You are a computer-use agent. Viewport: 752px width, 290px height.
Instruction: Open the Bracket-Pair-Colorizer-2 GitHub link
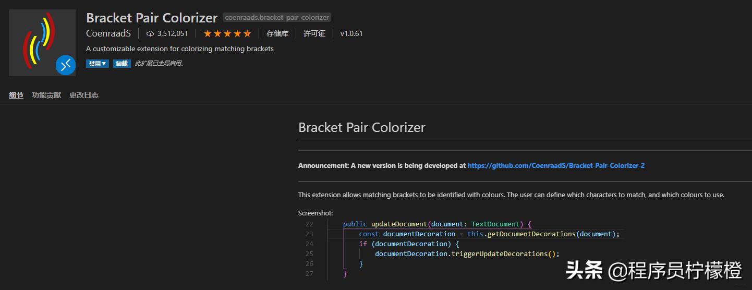point(556,165)
